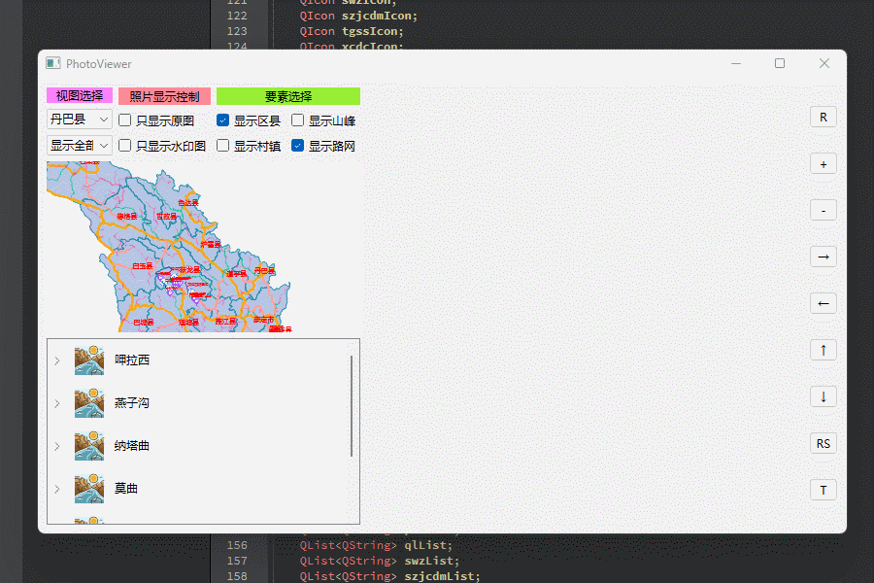Screen dimensions: 874x583
Task: Click the photo icon beside 呷拉西
Action: (x=88, y=360)
